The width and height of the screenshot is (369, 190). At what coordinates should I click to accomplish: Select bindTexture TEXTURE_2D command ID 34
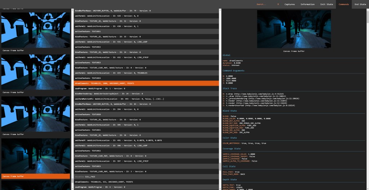pyautogui.click(x=146, y=52)
